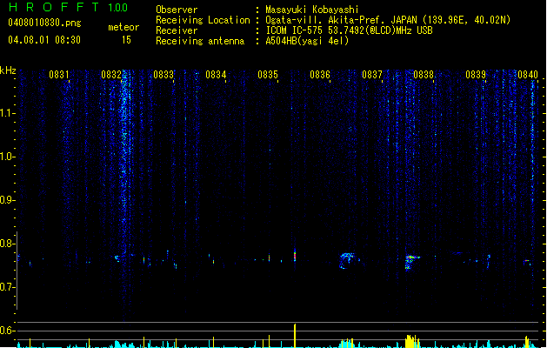The image size is (547, 348).
Task: Click the Receiving antenna field label
Action: (200, 41)
